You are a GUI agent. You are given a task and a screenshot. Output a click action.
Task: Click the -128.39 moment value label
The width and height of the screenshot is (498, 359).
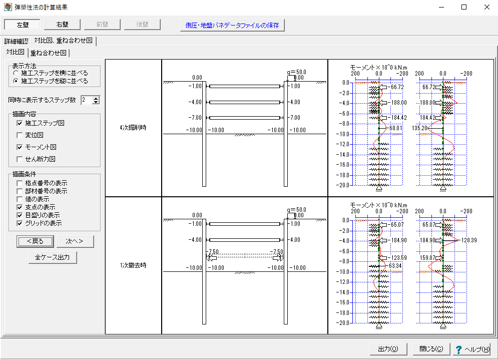(x=468, y=240)
